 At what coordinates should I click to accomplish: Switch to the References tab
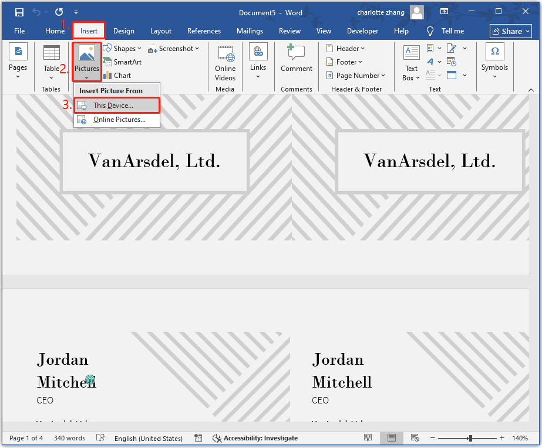(x=204, y=31)
